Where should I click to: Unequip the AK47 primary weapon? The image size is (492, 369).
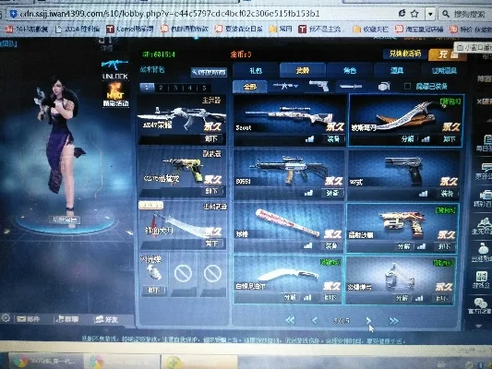(210, 138)
